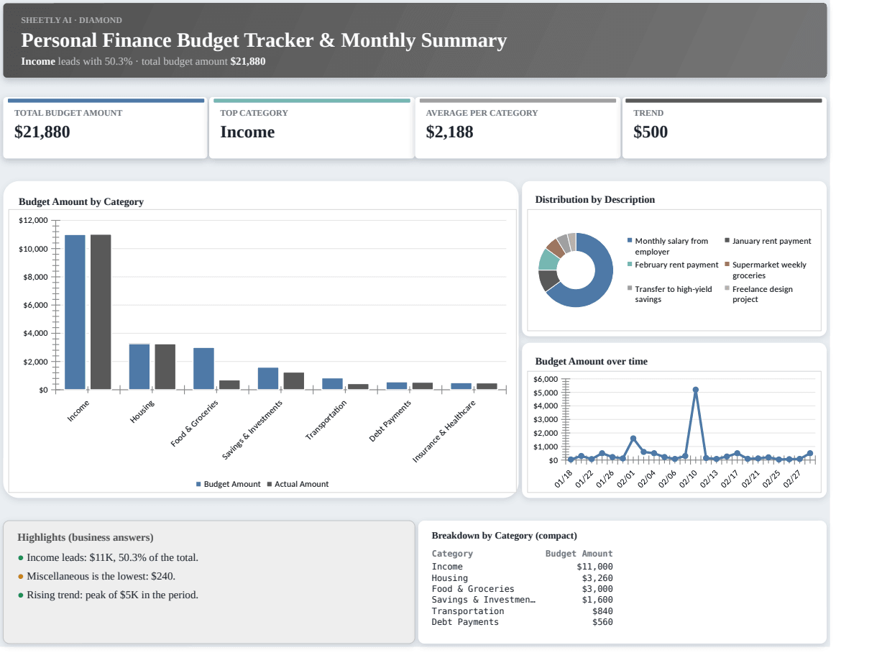Click the blue Insurance & Healthcare budget bar
Screen dimensions: 882x663
click(461, 386)
